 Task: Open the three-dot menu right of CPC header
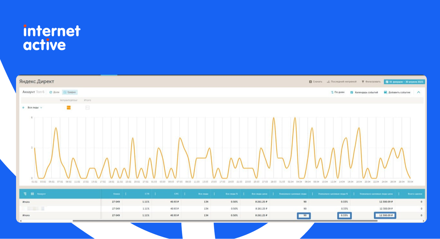click(x=184, y=194)
